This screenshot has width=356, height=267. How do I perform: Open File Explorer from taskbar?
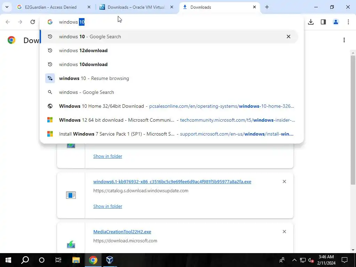pos(76,260)
